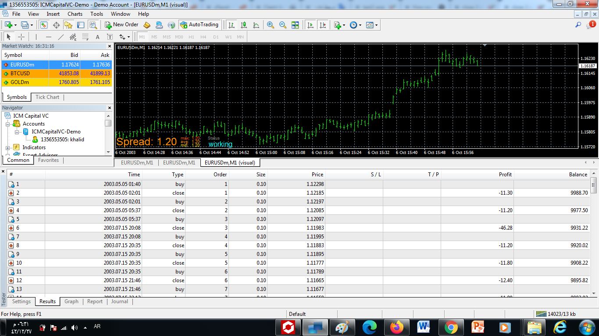Select the BTCUSD row in Market Watch
The height and width of the screenshot is (336, 599).
point(57,73)
